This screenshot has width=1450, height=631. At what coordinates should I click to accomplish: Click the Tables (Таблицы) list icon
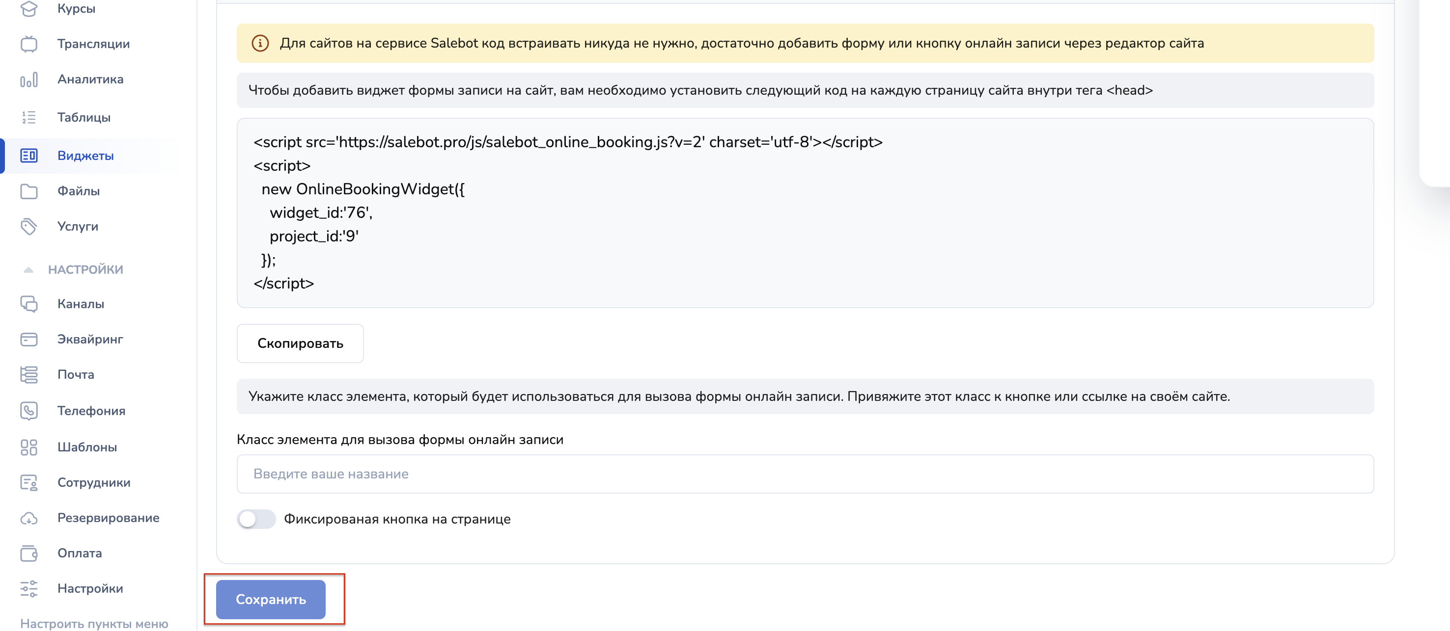click(28, 117)
